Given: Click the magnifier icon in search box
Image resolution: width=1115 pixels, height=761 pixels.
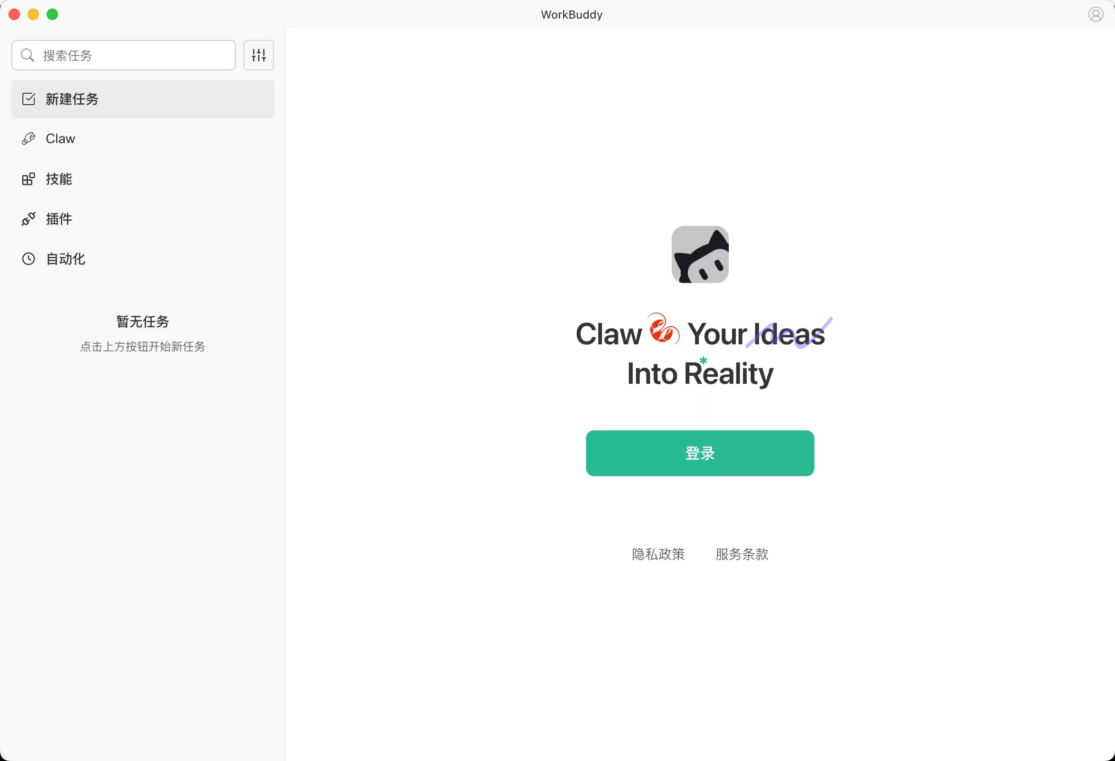Looking at the screenshot, I should [x=28, y=55].
